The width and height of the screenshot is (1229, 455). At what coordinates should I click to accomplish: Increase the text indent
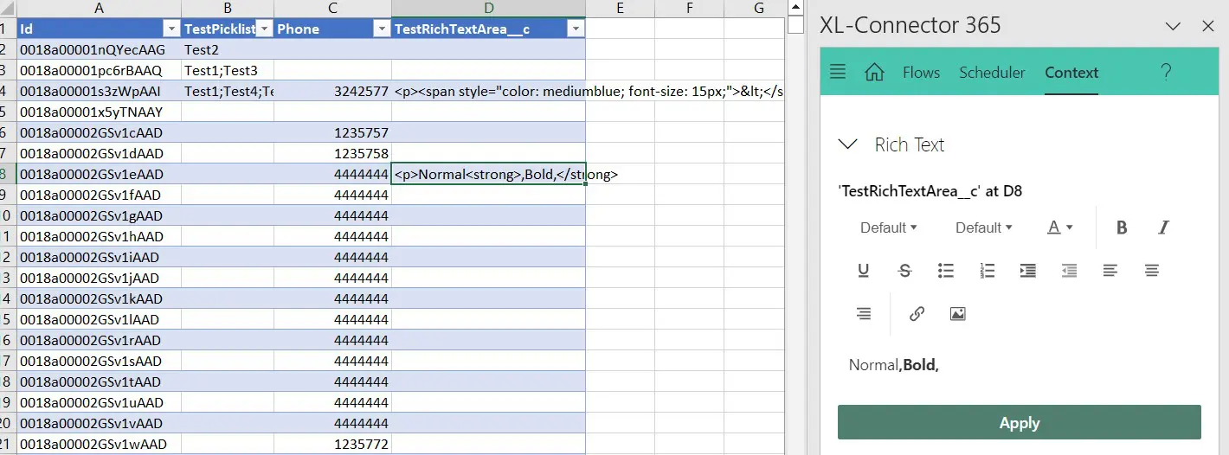tap(1028, 271)
